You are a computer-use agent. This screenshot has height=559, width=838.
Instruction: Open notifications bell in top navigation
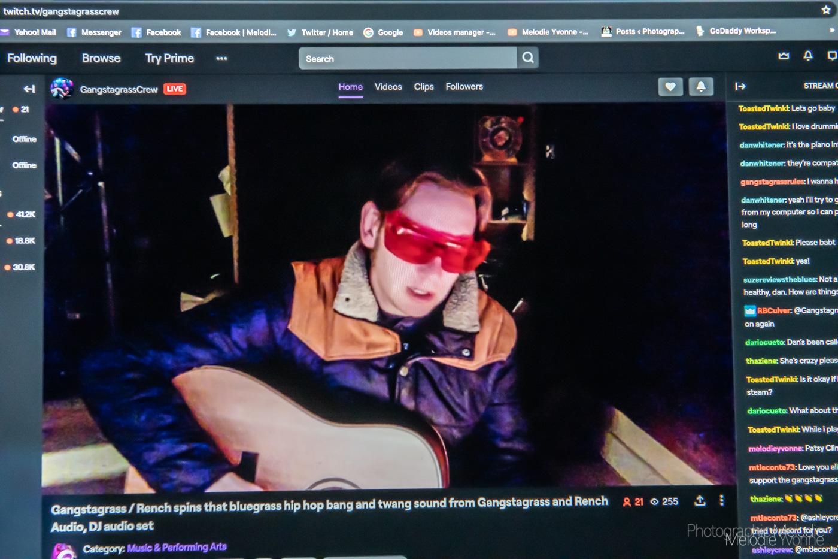[808, 56]
